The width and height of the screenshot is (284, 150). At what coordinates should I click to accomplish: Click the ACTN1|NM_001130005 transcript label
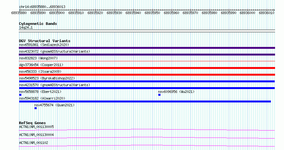36,127
